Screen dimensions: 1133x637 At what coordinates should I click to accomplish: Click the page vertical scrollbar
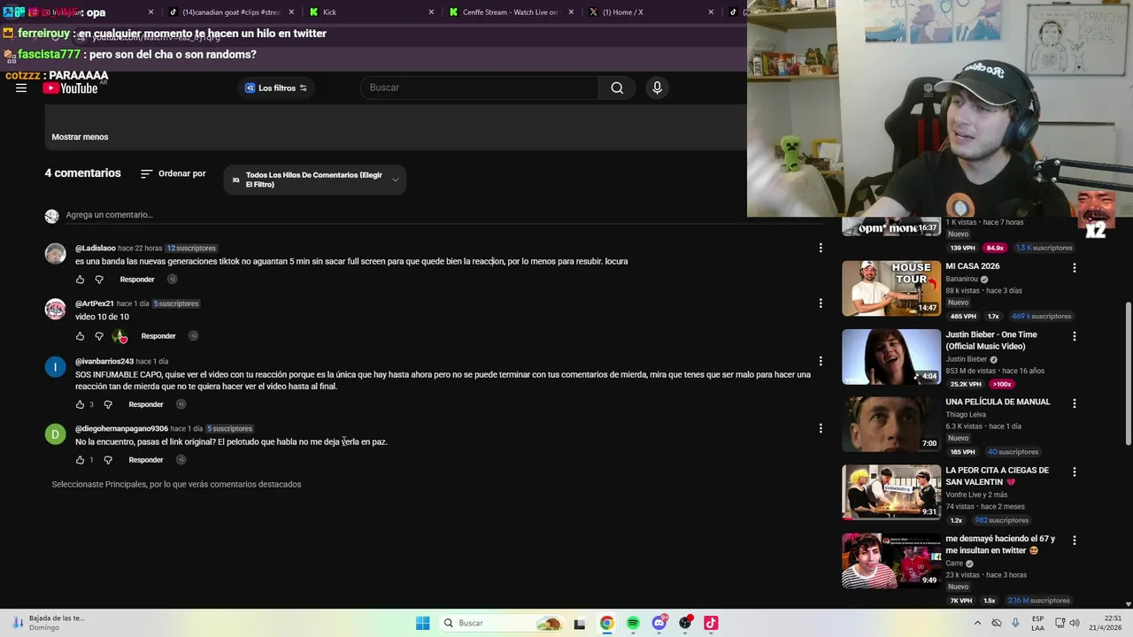click(1128, 372)
